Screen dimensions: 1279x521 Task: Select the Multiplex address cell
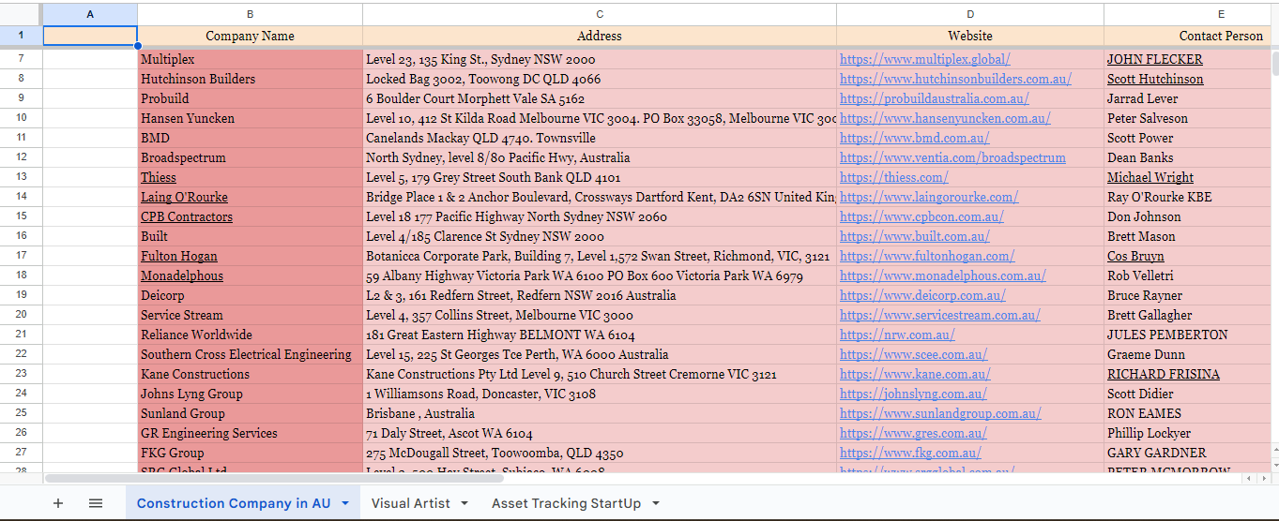click(x=600, y=59)
